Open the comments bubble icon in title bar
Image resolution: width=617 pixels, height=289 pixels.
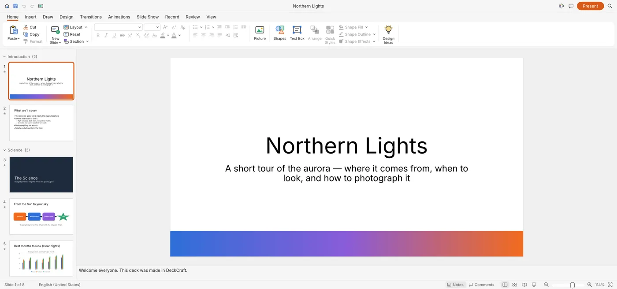(571, 6)
